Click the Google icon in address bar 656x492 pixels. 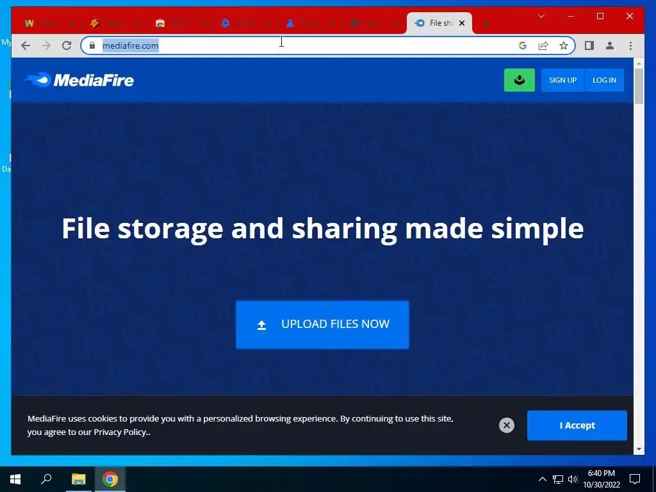(x=523, y=45)
